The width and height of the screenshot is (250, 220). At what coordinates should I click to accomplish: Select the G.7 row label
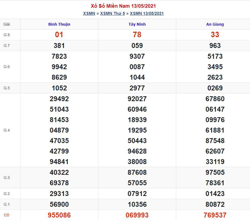click(7, 45)
